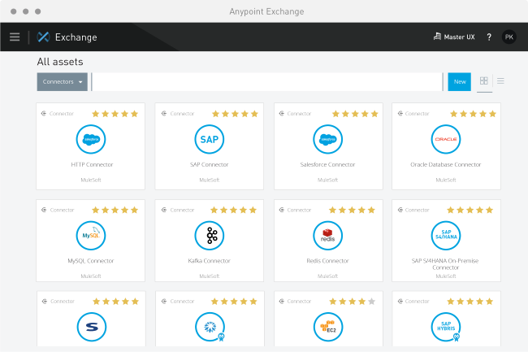This screenshot has height=352, width=528.
Task: Switch to list view
Action: point(500,80)
